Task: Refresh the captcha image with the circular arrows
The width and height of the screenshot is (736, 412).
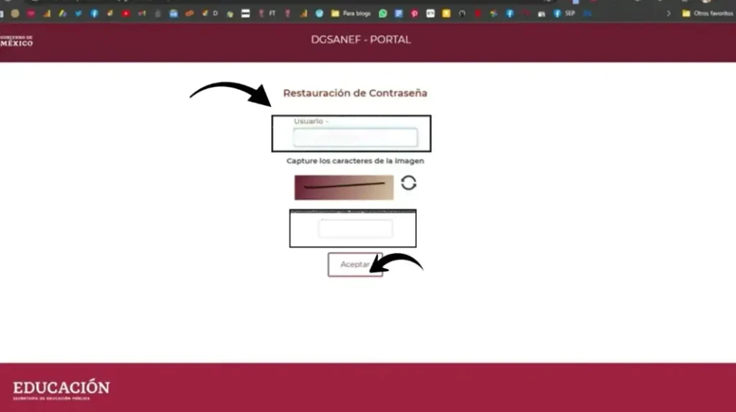Action: 408,183
